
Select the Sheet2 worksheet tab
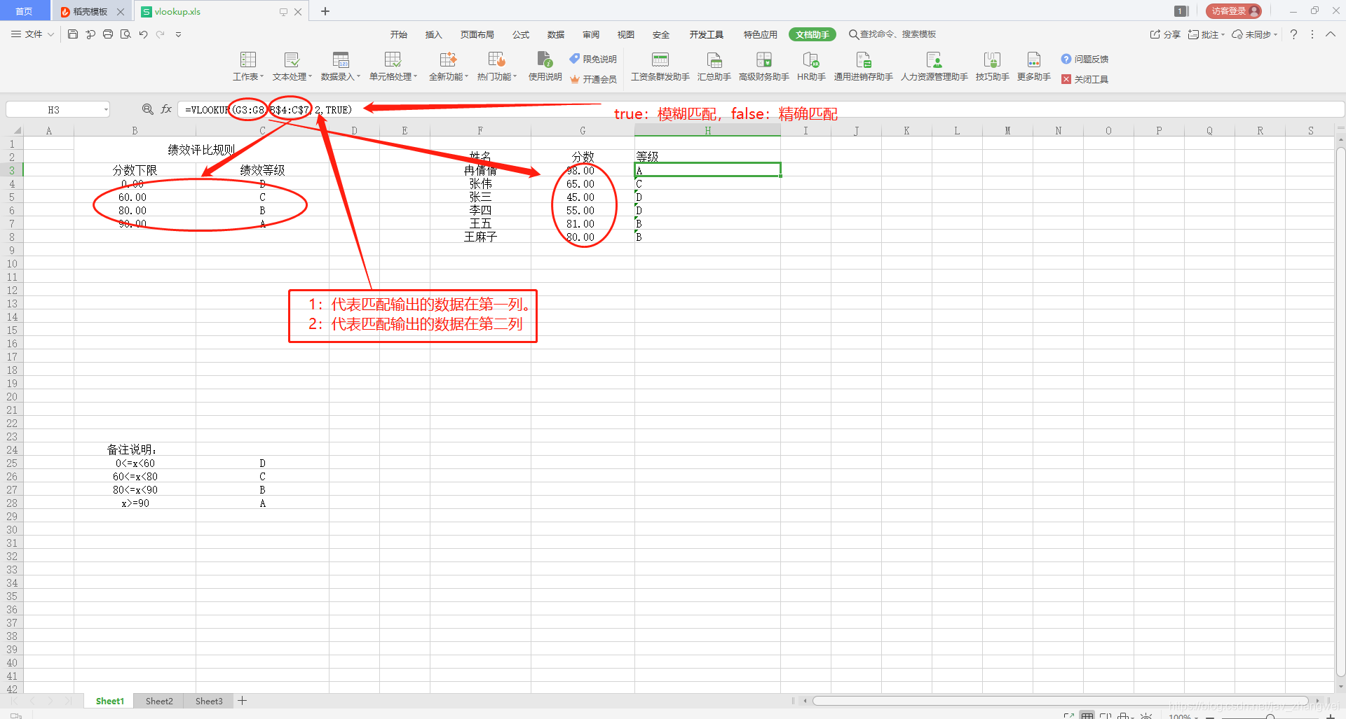point(159,701)
